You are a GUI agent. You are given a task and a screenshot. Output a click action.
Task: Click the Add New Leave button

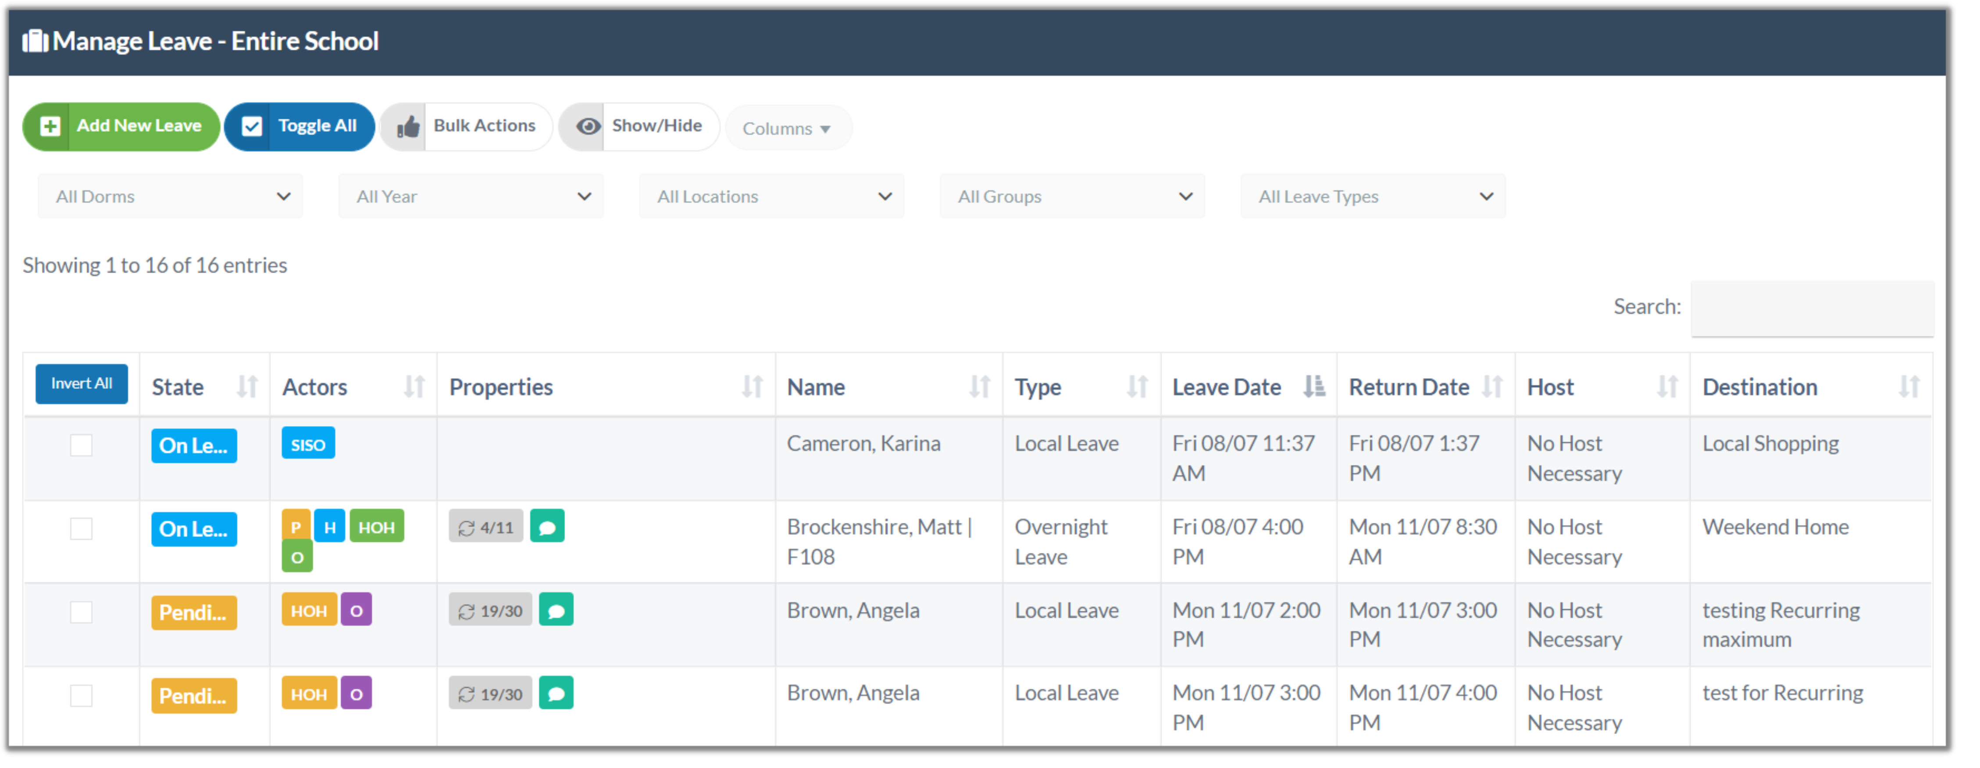121,126
